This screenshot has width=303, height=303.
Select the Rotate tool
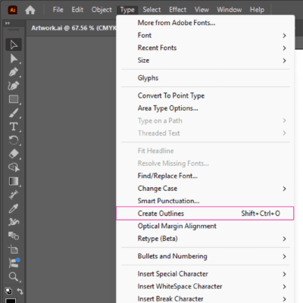[x=14, y=140]
